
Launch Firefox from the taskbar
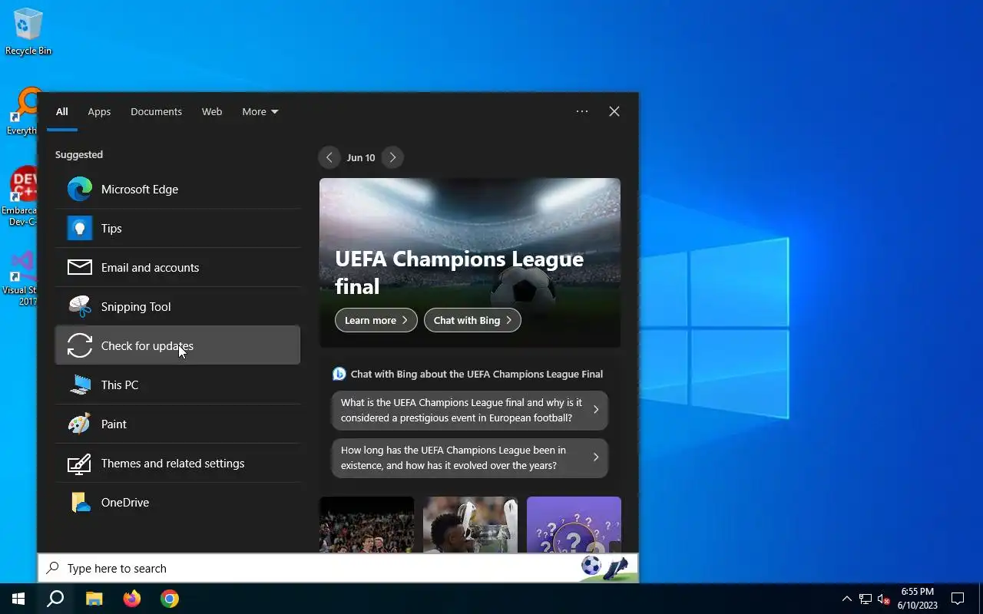[x=132, y=599]
